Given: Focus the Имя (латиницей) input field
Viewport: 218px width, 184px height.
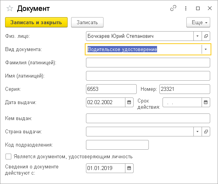Looking at the screenshot, I should coord(148,76).
